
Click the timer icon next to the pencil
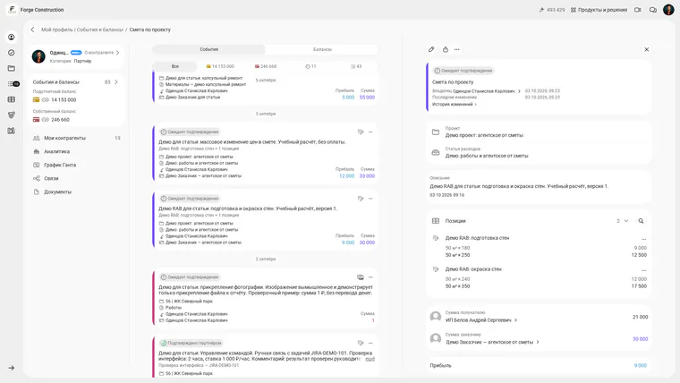point(446,49)
